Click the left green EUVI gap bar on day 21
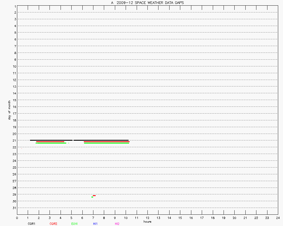Image resolution: width=283 pixels, height=226 pixels. click(x=51, y=143)
